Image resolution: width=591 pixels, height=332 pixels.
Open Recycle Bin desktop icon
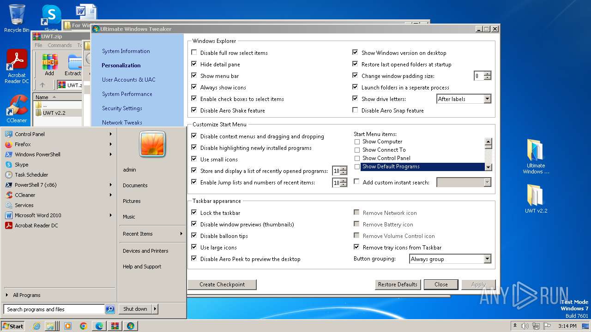point(17,18)
